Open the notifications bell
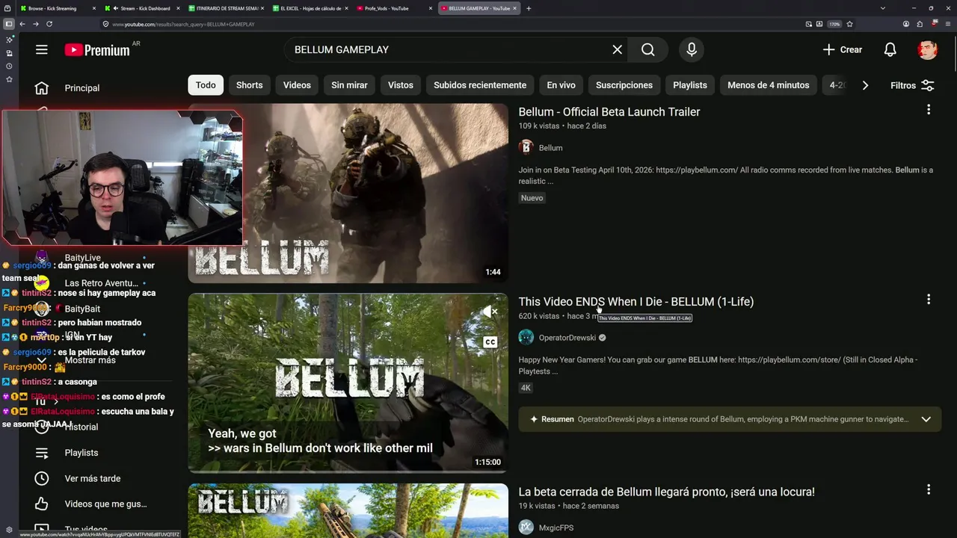 890,49
